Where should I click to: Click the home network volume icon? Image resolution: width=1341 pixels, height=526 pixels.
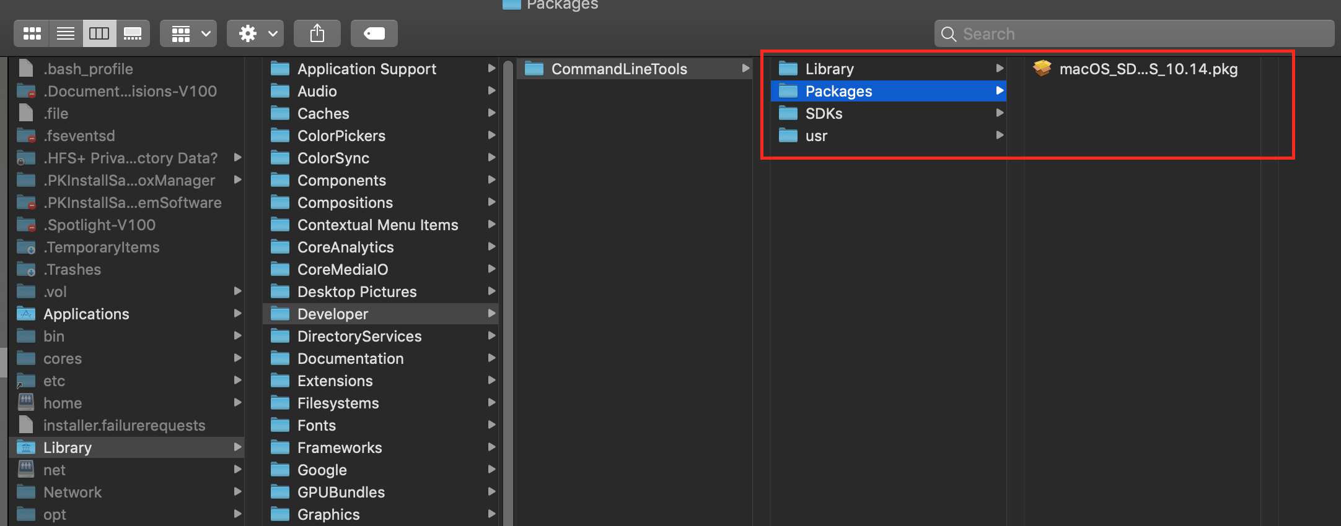[x=26, y=403]
